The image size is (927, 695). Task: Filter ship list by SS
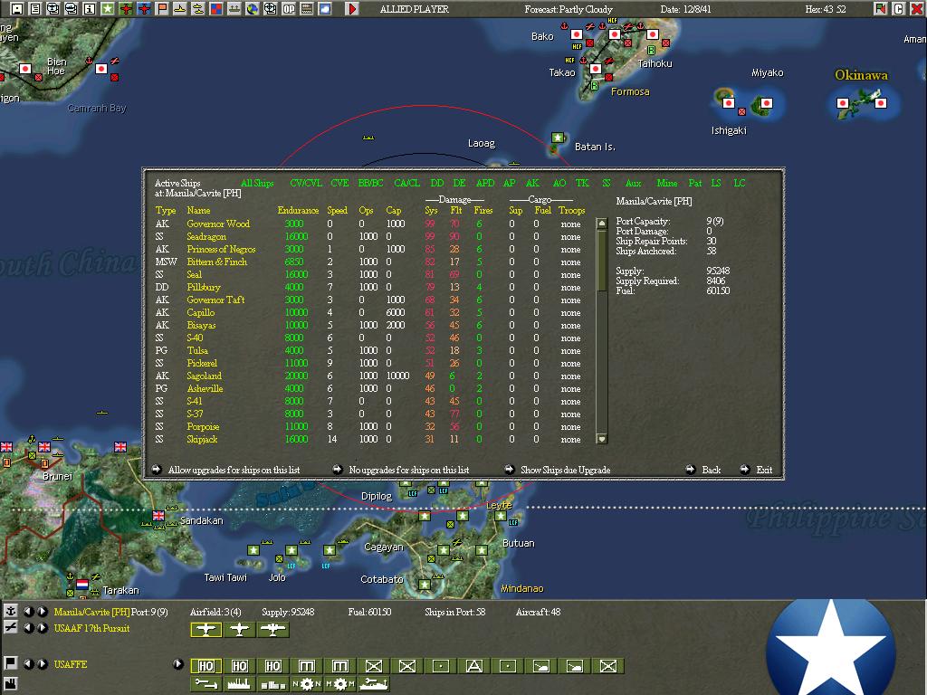pyautogui.click(x=606, y=183)
